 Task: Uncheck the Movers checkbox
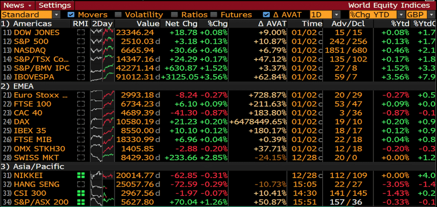pyautogui.click(x=71, y=14)
